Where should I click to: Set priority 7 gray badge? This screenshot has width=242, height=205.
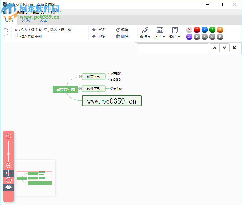click(205, 37)
